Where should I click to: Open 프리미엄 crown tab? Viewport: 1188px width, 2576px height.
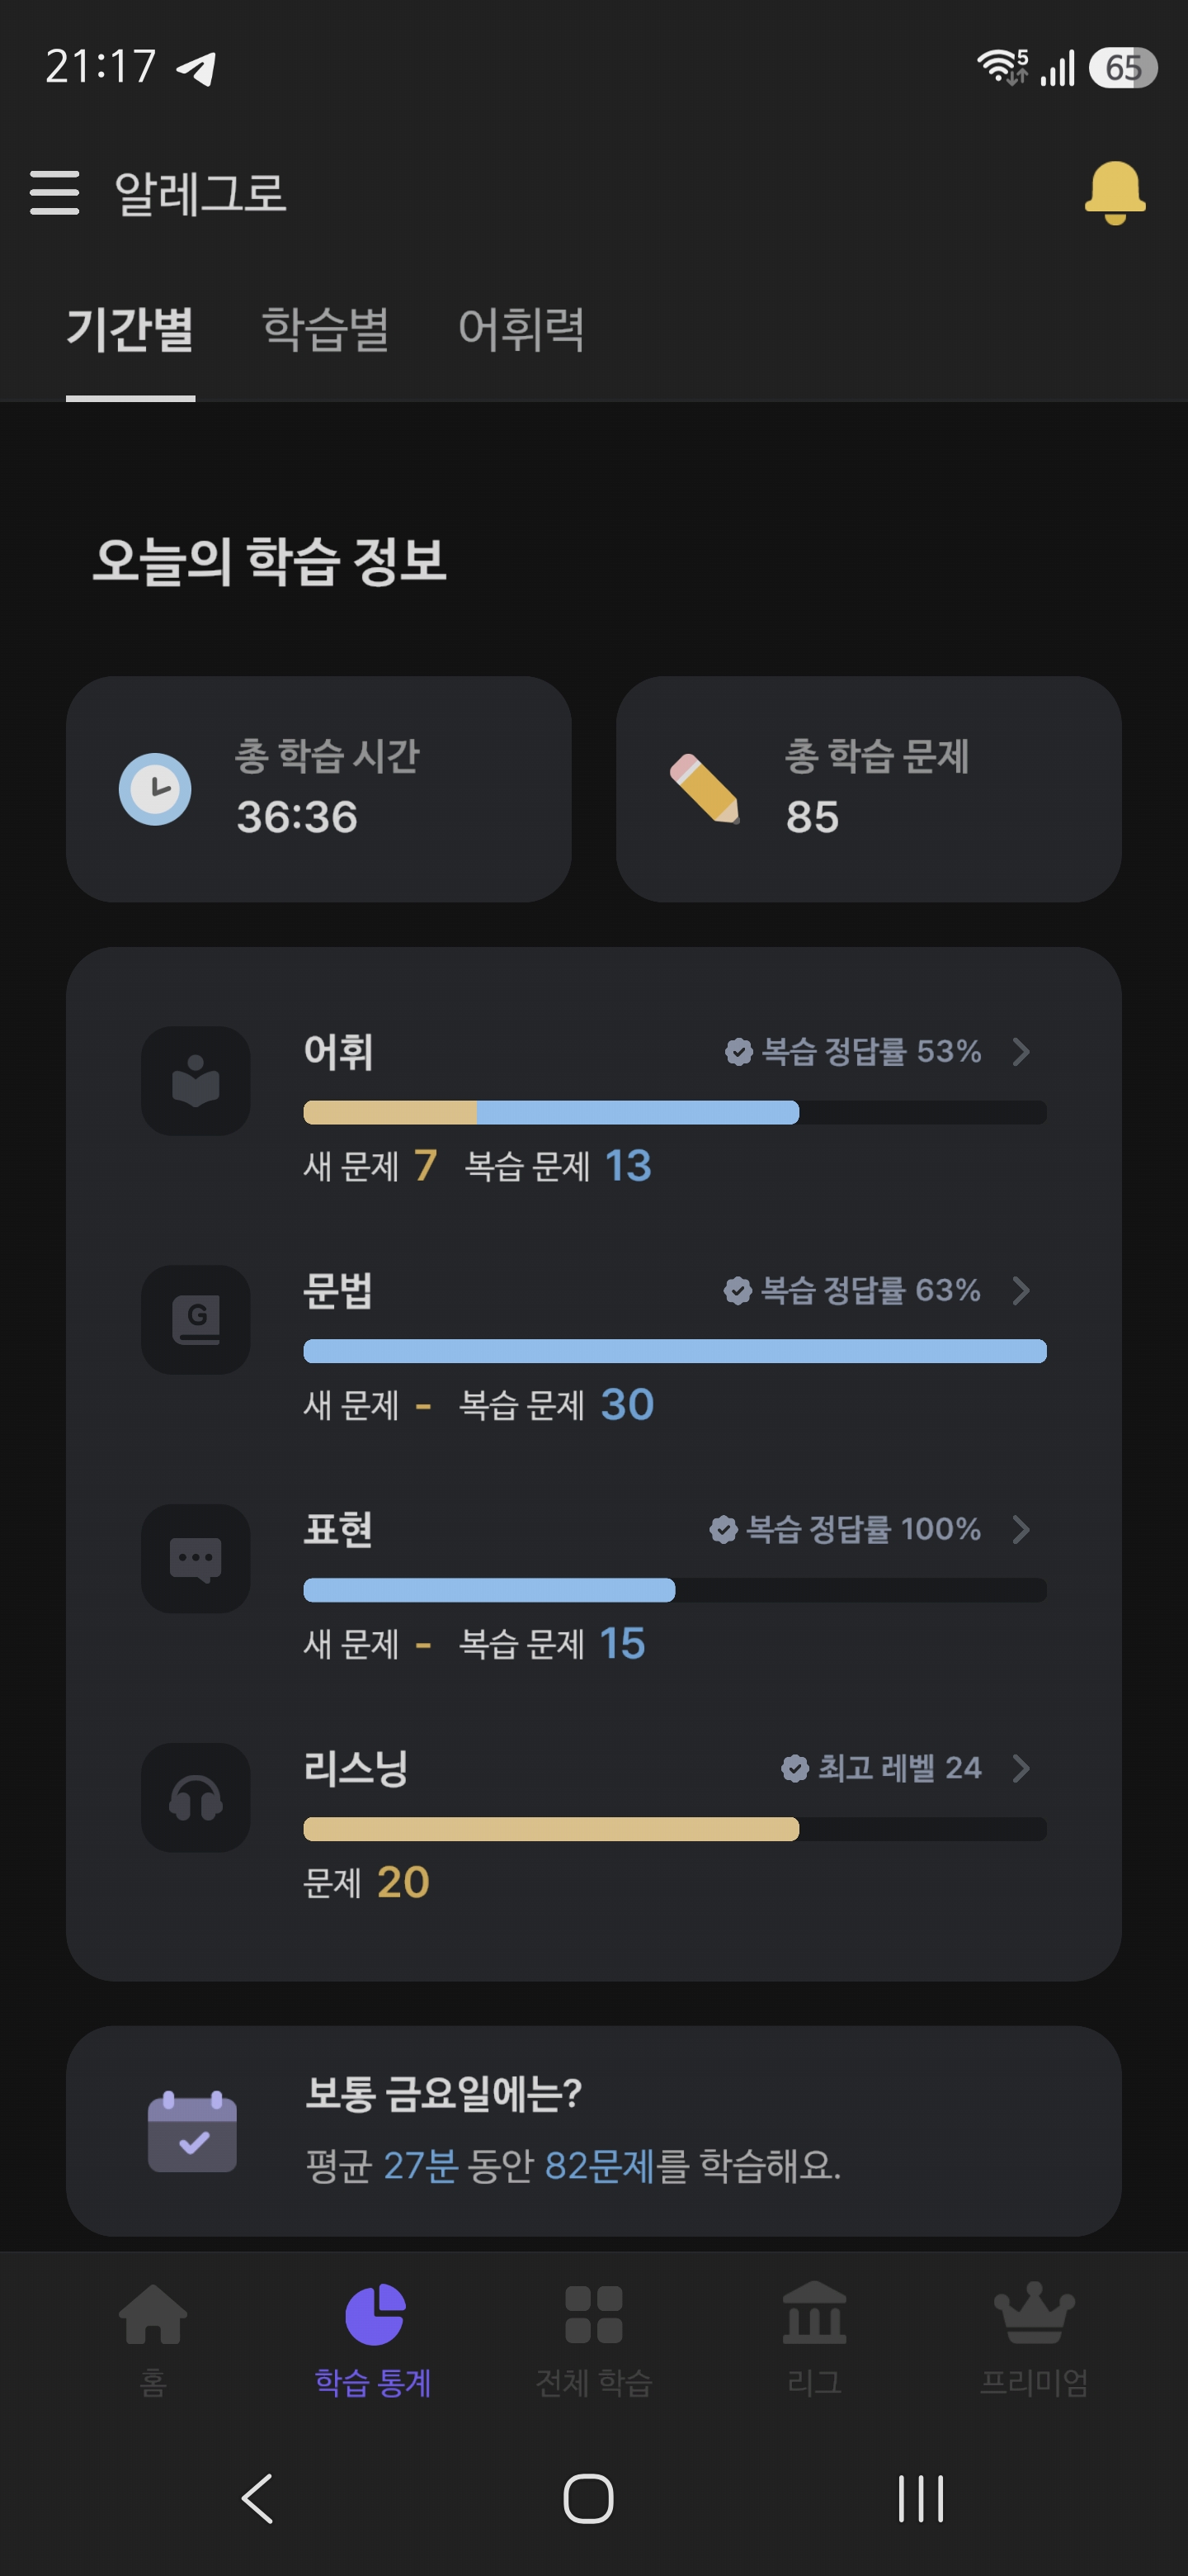[1034, 2340]
